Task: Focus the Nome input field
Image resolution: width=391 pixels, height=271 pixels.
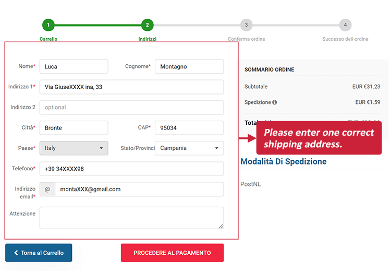Action: click(74, 67)
